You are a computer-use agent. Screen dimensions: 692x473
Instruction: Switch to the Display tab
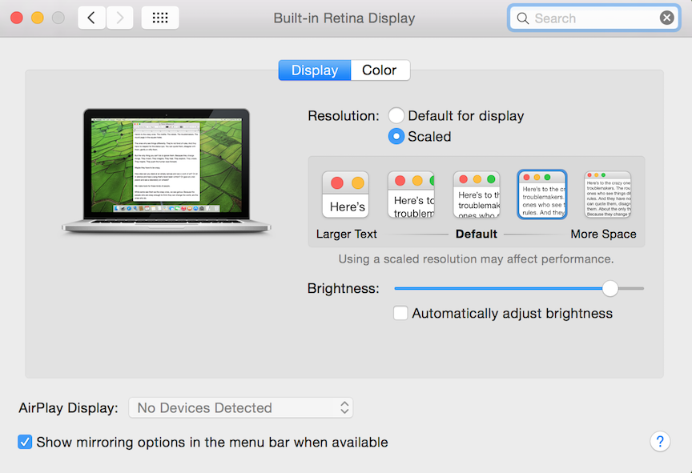(x=314, y=70)
